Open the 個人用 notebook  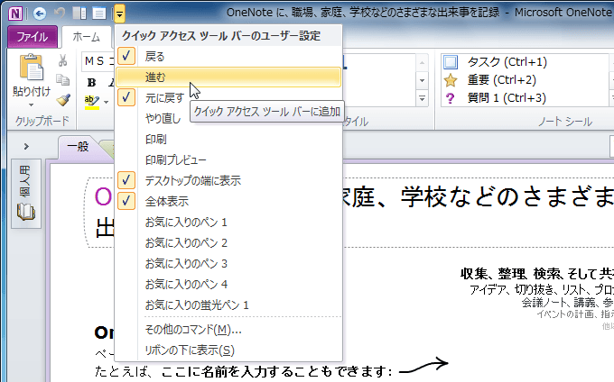[26, 194]
